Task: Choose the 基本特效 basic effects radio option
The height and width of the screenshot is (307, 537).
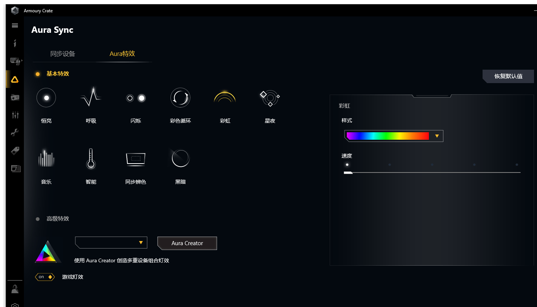Action: click(38, 74)
